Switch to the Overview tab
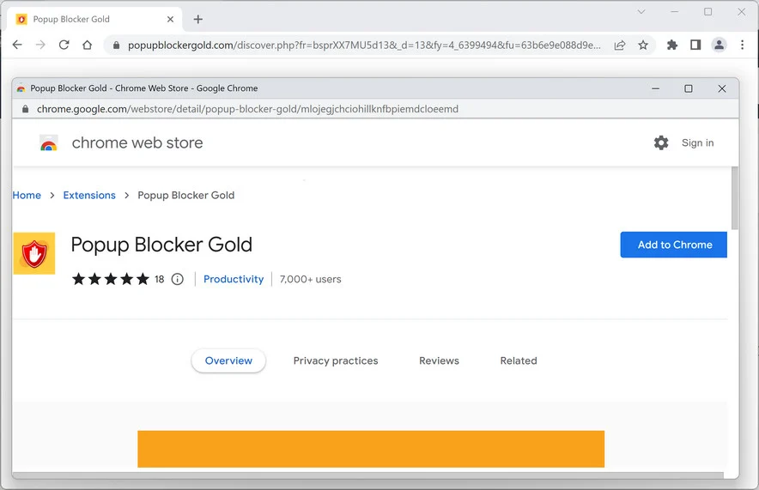Viewport: 759px width, 490px height. (228, 360)
